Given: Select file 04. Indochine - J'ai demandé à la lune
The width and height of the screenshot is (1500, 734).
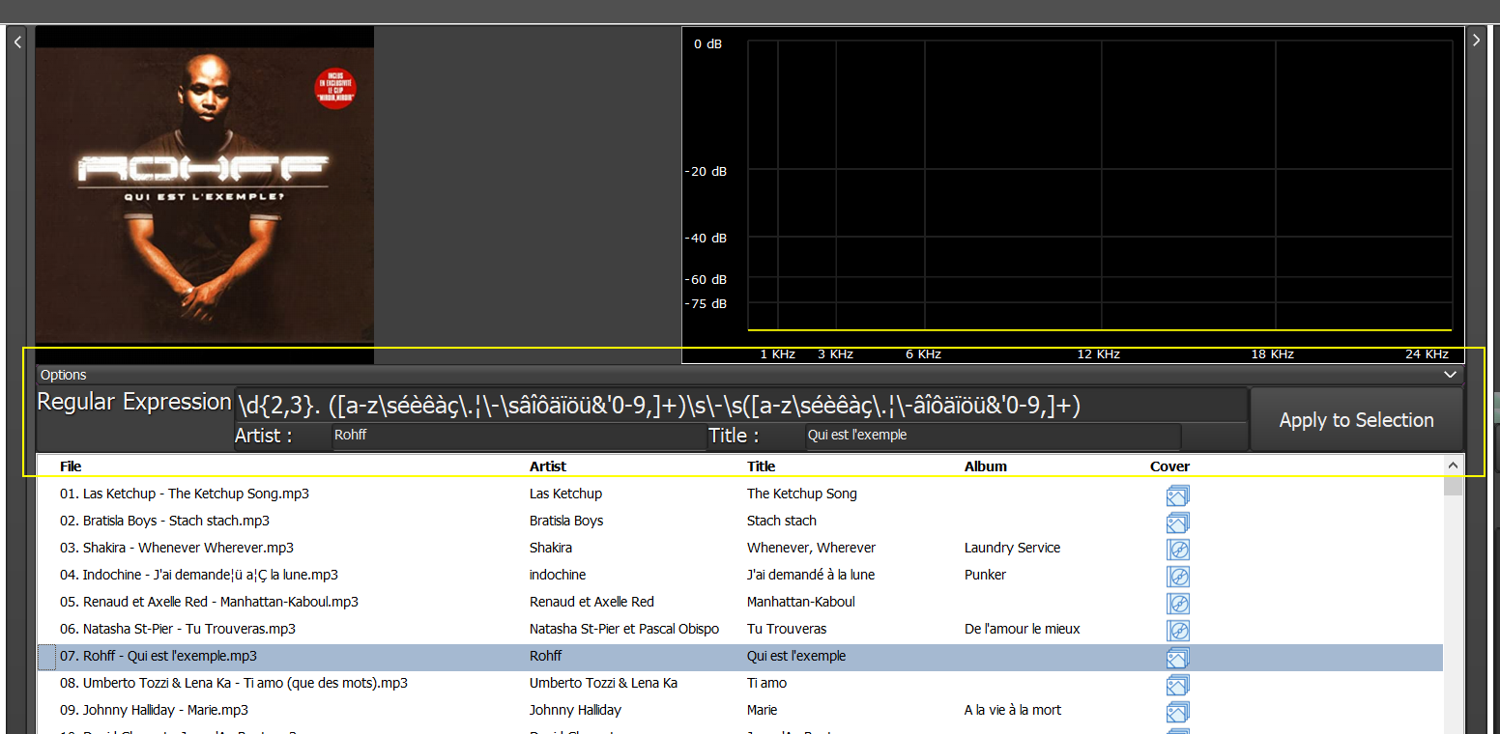Looking at the screenshot, I should 199,575.
